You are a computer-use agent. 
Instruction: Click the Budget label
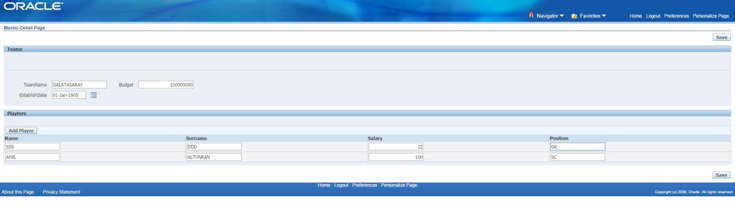[x=126, y=84]
